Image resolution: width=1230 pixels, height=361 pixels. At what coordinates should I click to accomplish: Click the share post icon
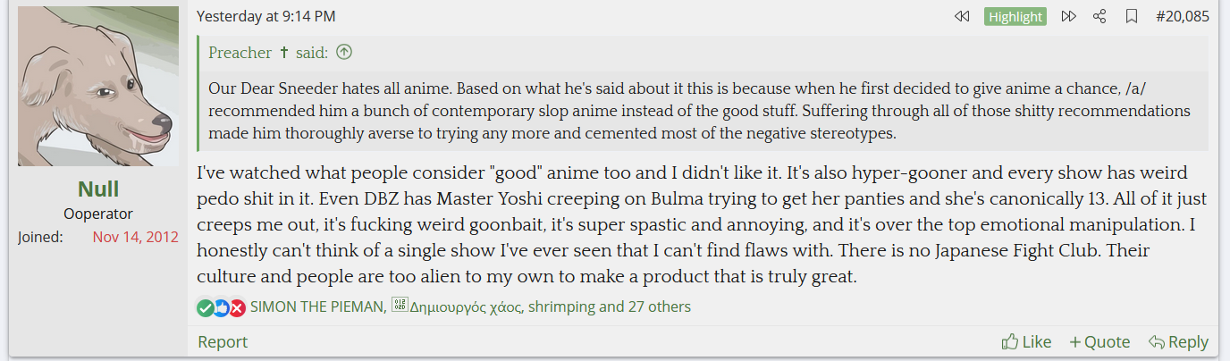tap(1099, 16)
